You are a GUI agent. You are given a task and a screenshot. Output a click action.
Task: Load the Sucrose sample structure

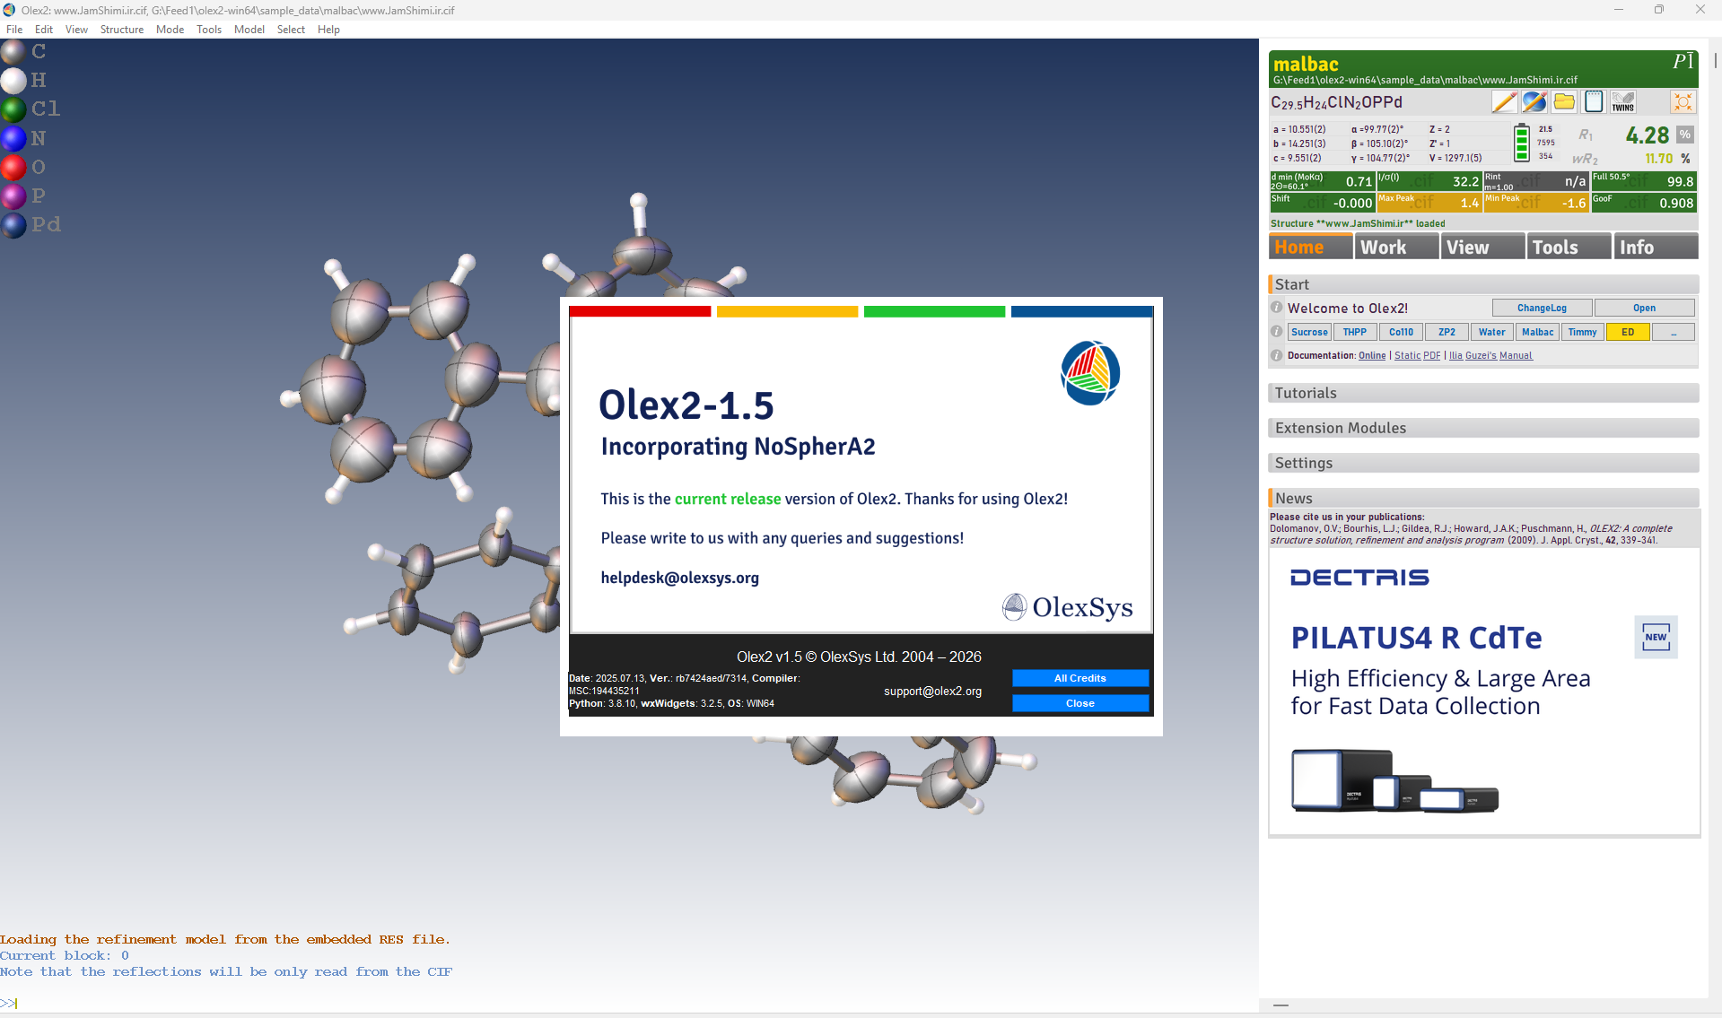pos(1309,332)
